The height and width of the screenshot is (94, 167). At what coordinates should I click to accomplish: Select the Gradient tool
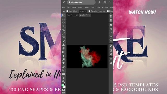[63, 52]
